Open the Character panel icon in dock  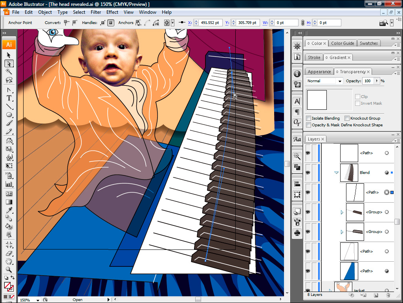pyautogui.click(x=297, y=101)
